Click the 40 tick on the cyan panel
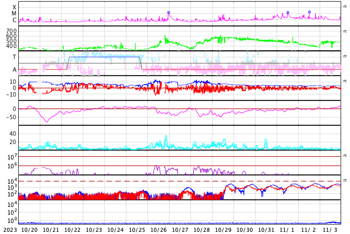The image size is (350, 234). (13, 134)
